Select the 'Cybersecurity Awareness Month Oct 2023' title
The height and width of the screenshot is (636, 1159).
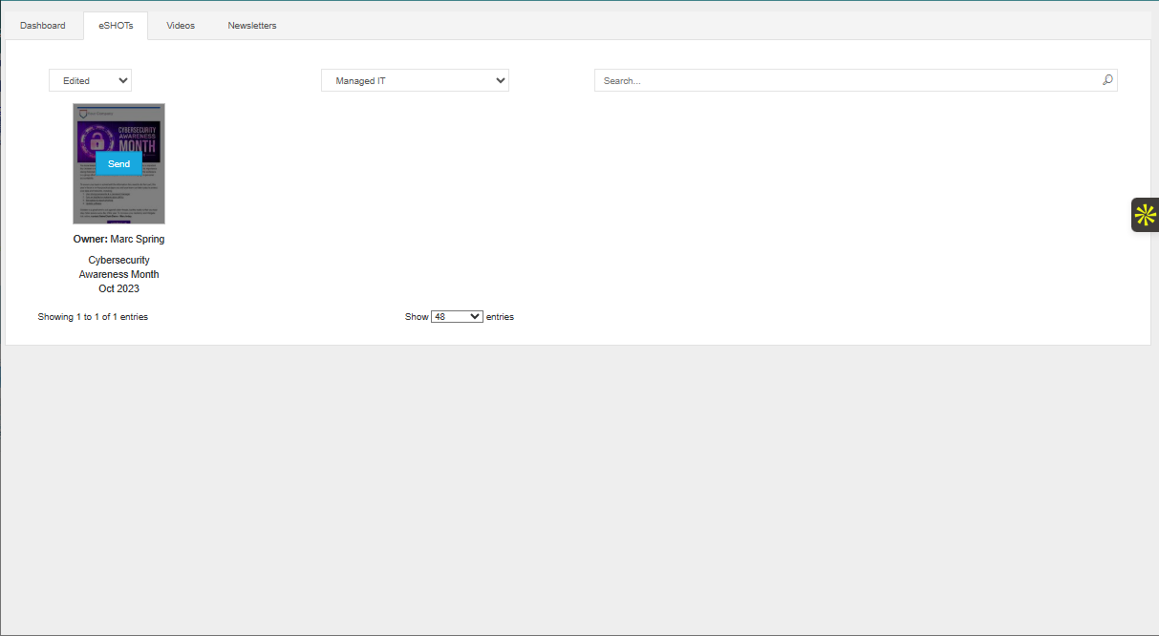[x=118, y=274]
